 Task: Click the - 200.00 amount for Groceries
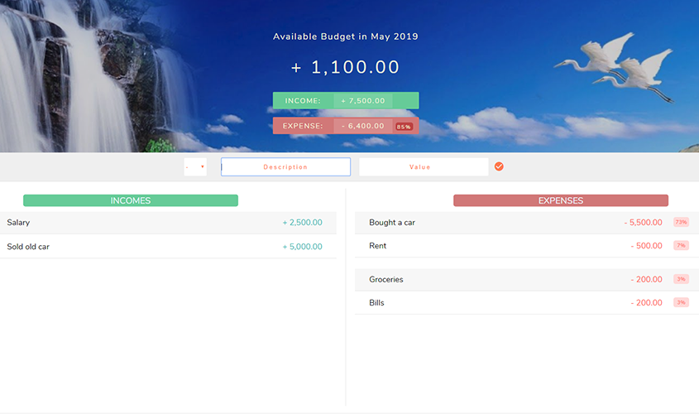(646, 279)
